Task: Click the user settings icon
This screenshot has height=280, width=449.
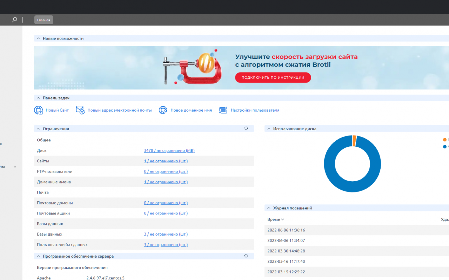Action: click(x=223, y=110)
